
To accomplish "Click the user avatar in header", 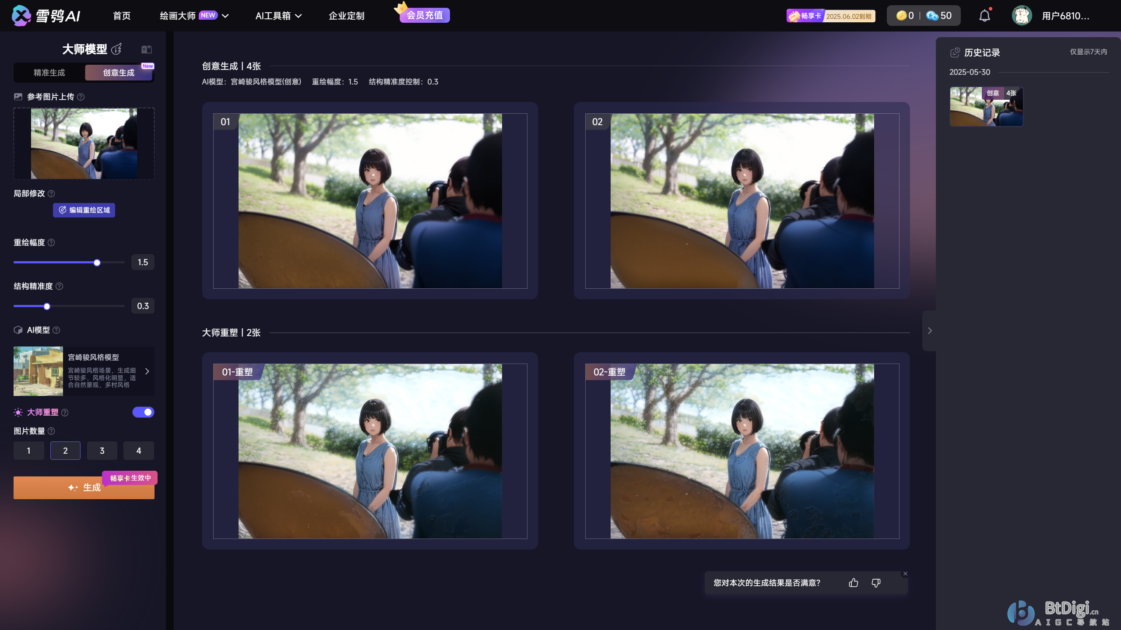I will point(1022,16).
